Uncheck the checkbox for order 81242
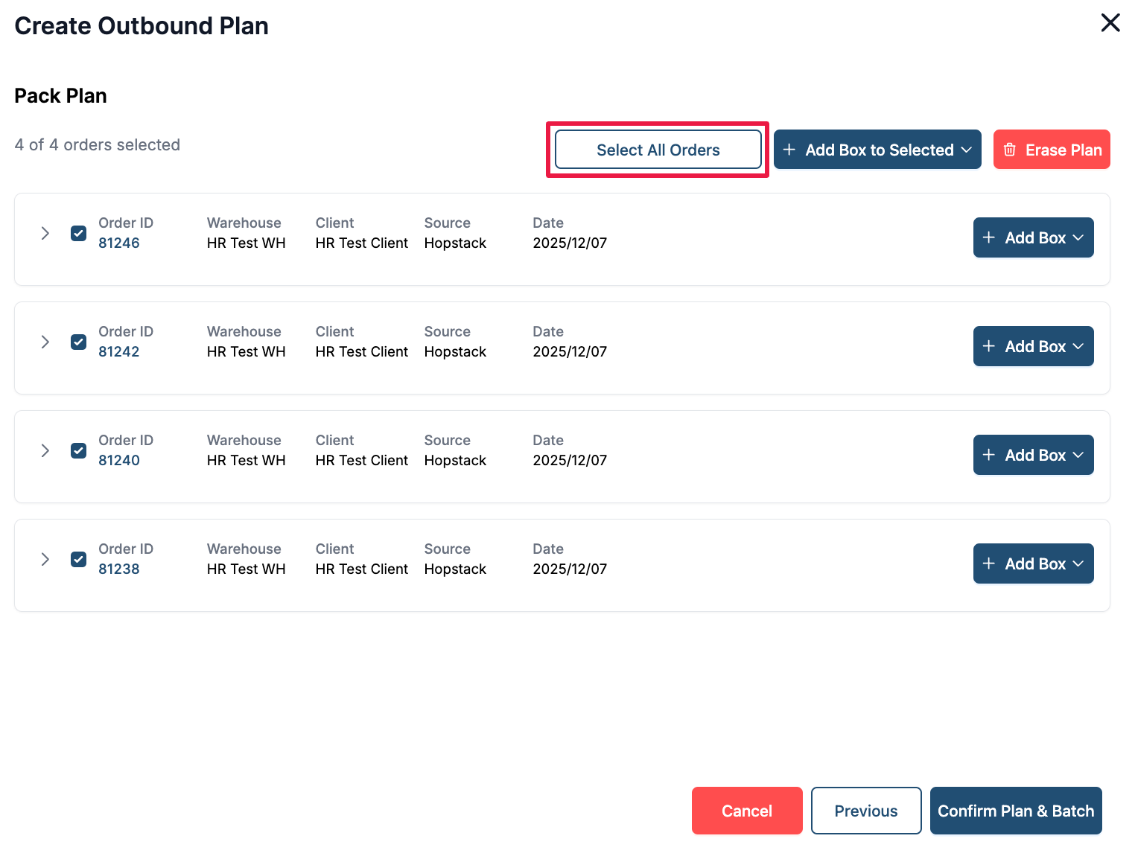 [78, 342]
